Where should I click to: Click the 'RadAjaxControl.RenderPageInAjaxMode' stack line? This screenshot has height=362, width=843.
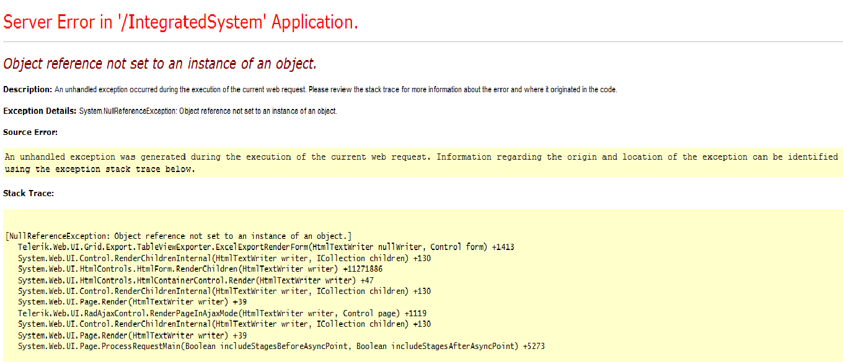click(222, 313)
